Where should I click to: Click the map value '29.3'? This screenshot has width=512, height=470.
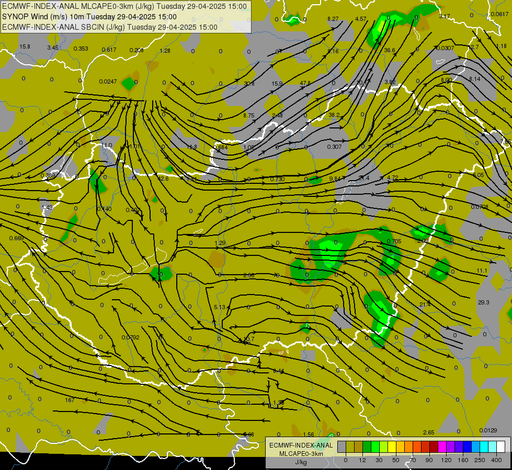(x=484, y=302)
